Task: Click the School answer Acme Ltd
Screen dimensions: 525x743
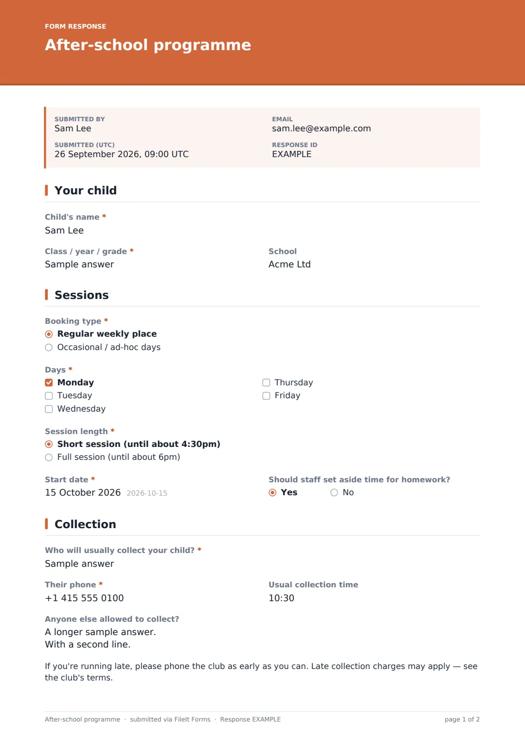Action: (290, 264)
